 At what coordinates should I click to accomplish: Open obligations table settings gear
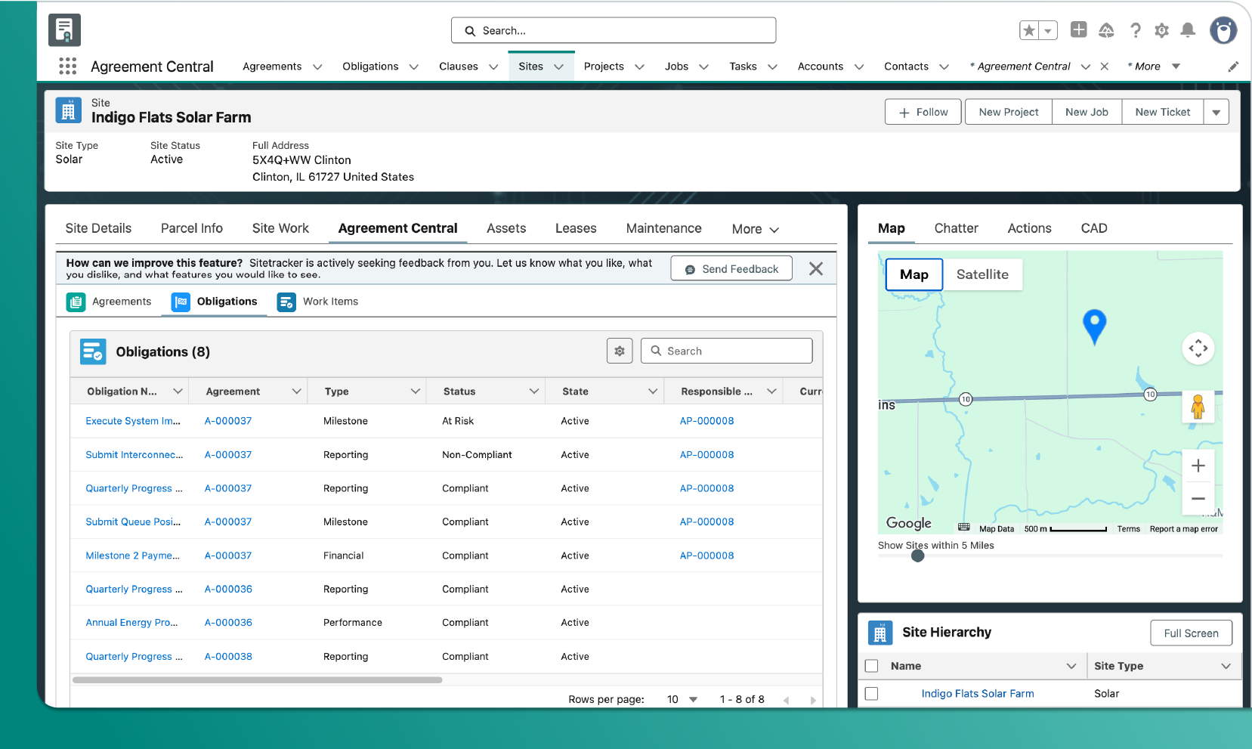click(620, 351)
